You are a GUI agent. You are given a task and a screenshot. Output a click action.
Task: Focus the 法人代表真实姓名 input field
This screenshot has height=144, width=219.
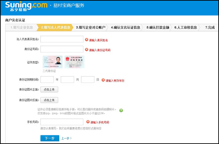click(62, 39)
